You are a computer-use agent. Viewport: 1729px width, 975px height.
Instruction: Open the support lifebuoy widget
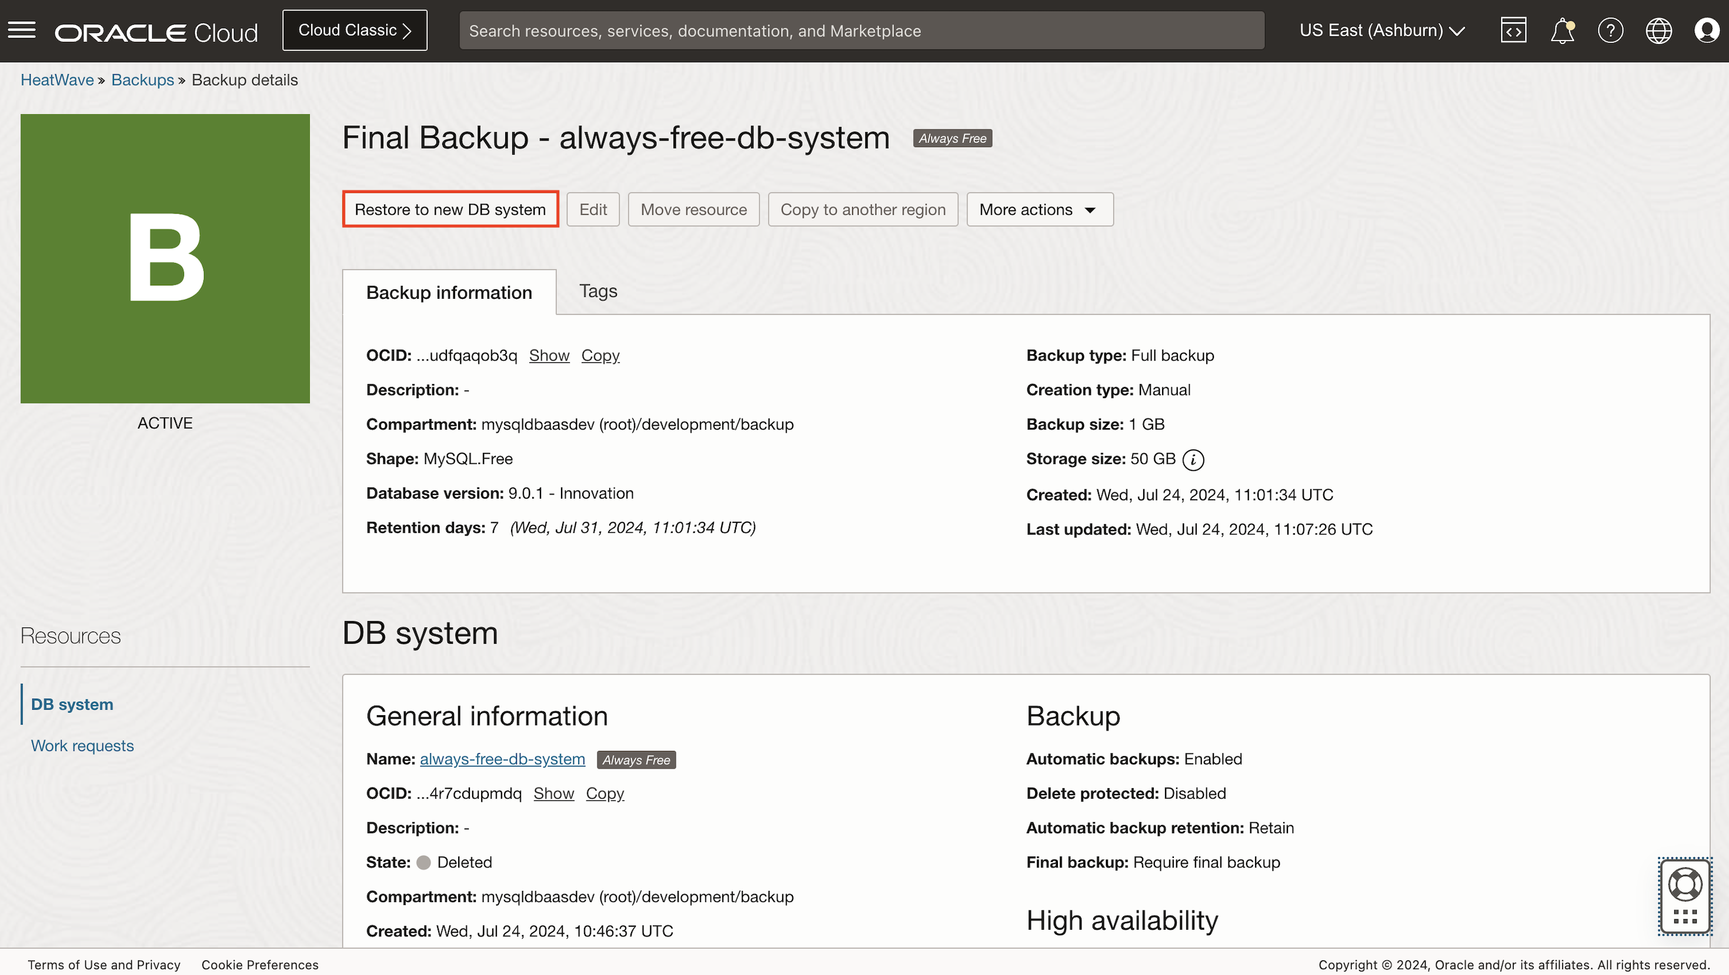click(x=1685, y=885)
